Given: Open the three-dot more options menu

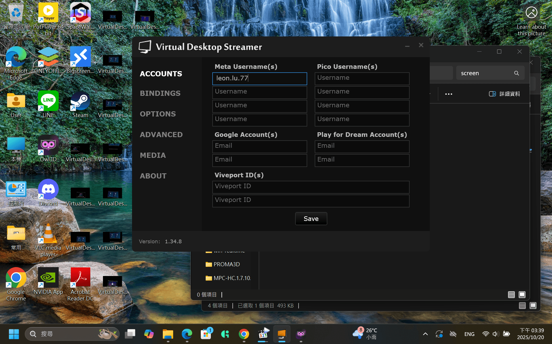Looking at the screenshot, I should pyautogui.click(x=448, y=94).
